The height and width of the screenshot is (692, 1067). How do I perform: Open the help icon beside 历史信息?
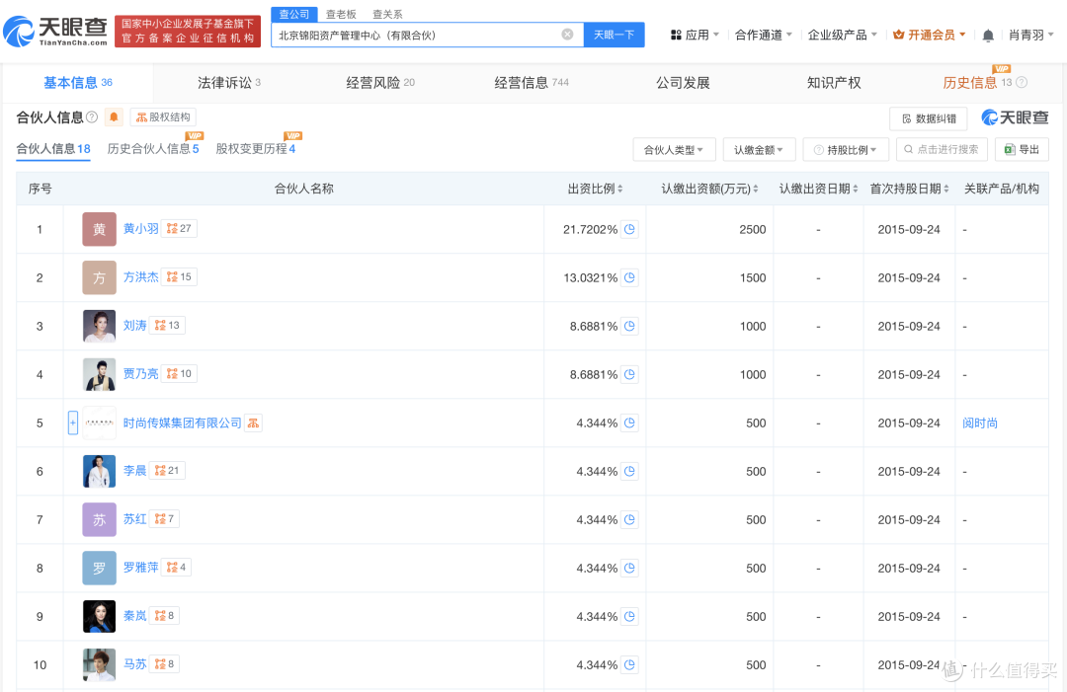(1022, 82)
